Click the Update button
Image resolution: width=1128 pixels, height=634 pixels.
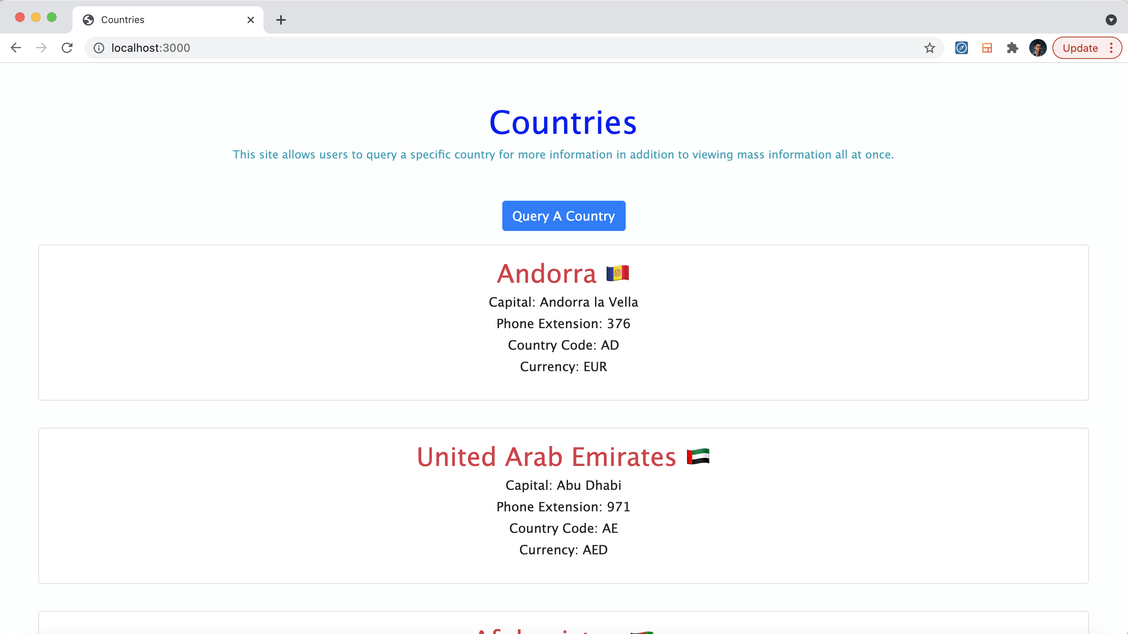1079,48
